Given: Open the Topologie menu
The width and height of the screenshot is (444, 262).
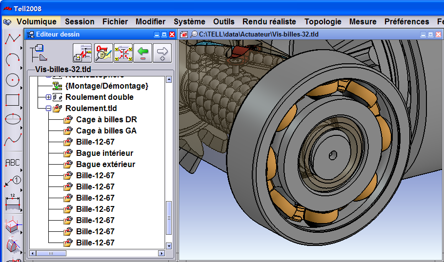Looking at the screenshot, I should [323, 21].
